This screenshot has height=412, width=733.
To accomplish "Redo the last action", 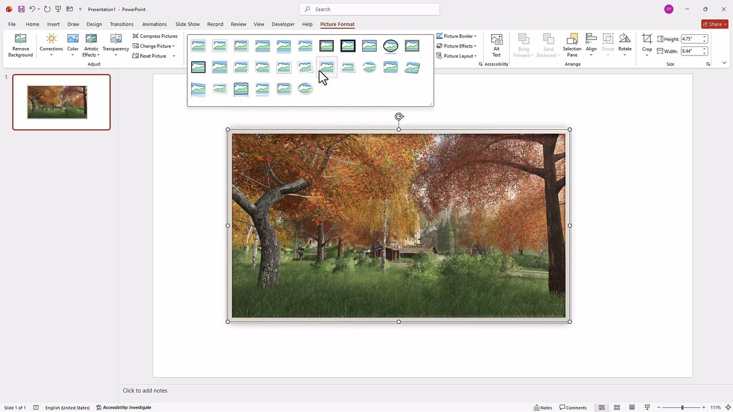I will pos(47,9).
